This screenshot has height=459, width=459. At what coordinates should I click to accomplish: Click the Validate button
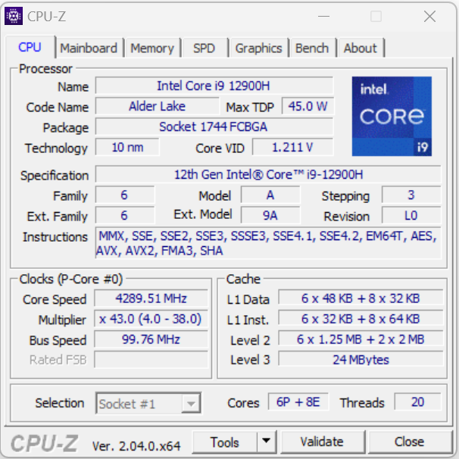[x=322, y=442]
